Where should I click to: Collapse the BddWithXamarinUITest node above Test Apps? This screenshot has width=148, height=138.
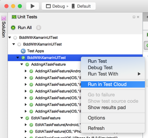[x=14, y=44]
